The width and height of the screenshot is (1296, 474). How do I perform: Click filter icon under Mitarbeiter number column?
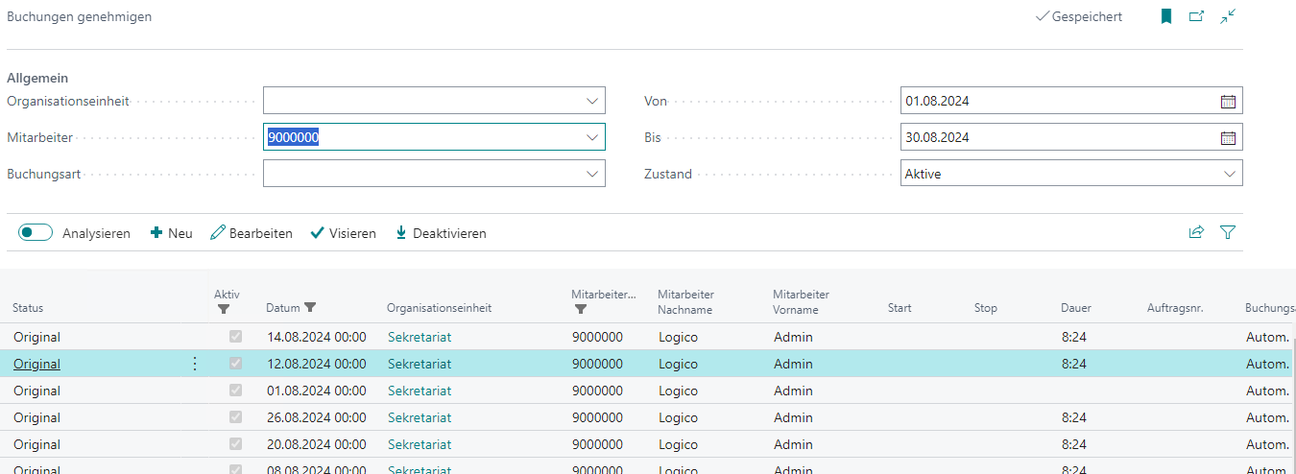[581, 309]
